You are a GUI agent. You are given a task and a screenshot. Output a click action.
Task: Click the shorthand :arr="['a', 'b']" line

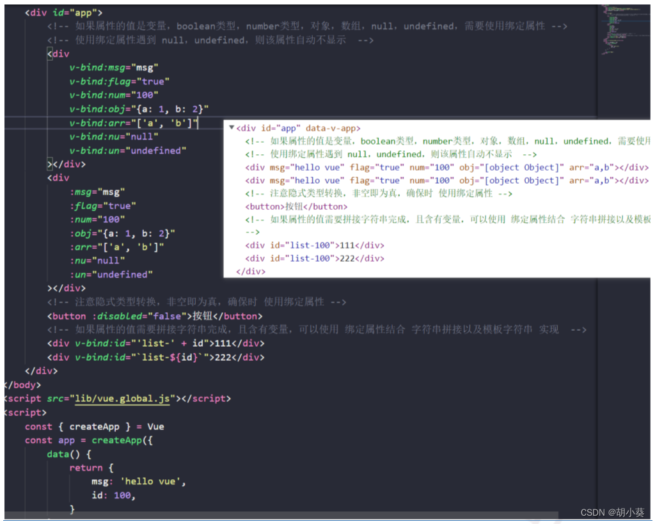[x=116, y=247]
